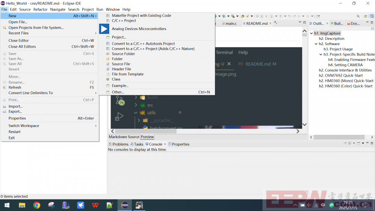Click the Windows Start button

point(7,205)
